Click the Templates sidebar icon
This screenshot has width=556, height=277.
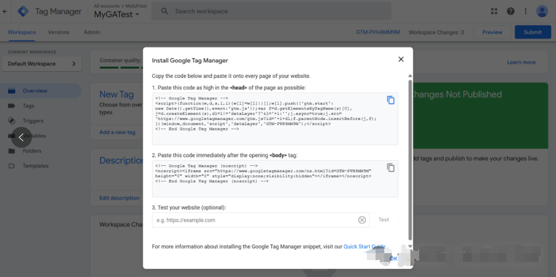click(12, 166)
